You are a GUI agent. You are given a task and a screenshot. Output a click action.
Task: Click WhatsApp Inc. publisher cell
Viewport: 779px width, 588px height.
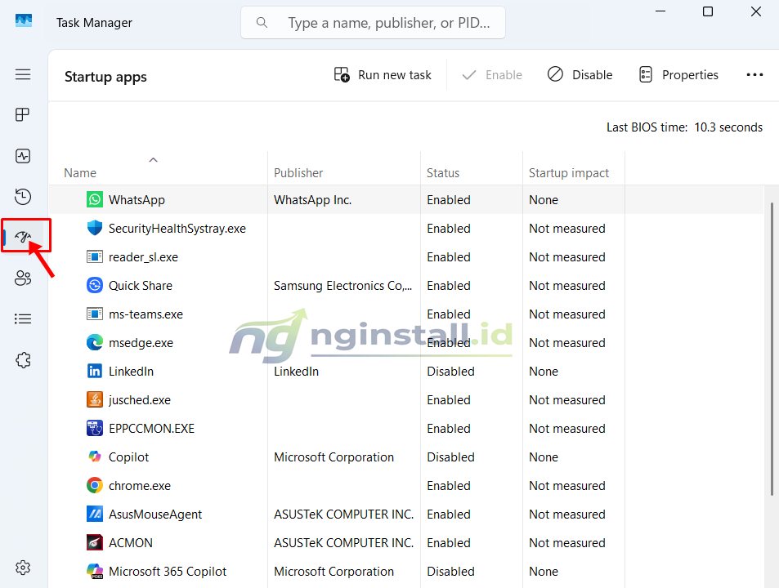pyautogui.click(x=312, y=200)
